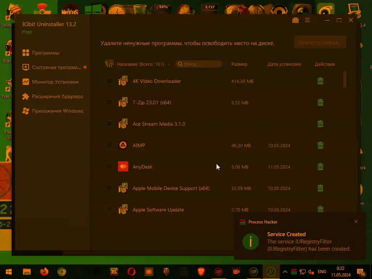Click trash icon for AIMP
The height and width of the screenshot is (279, 372).
[x=320, y=145]
